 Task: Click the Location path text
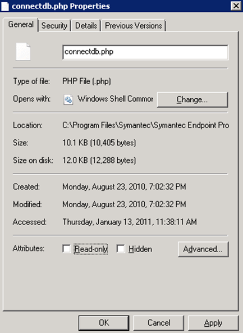click(145, 125)
